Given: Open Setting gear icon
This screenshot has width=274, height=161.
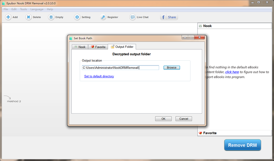Looking at the screenshot, I should point(77,17).
